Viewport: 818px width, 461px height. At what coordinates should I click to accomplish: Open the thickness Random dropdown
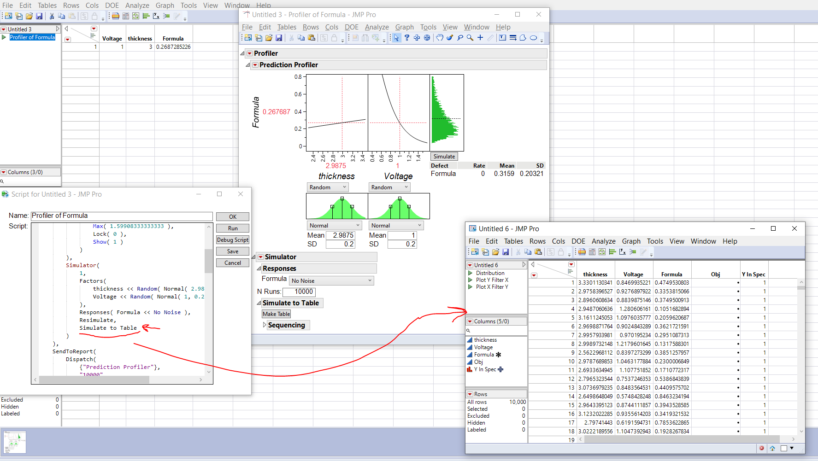click(328, 187)
